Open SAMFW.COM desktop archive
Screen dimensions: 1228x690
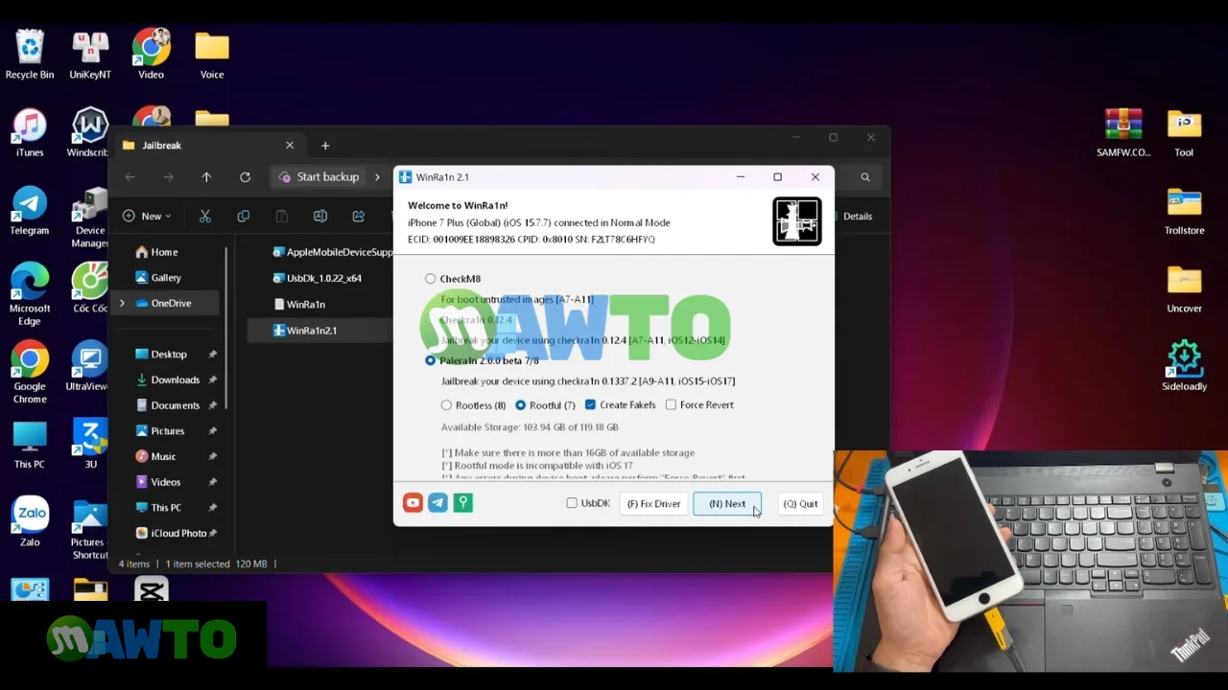[x=1123, y=132]
